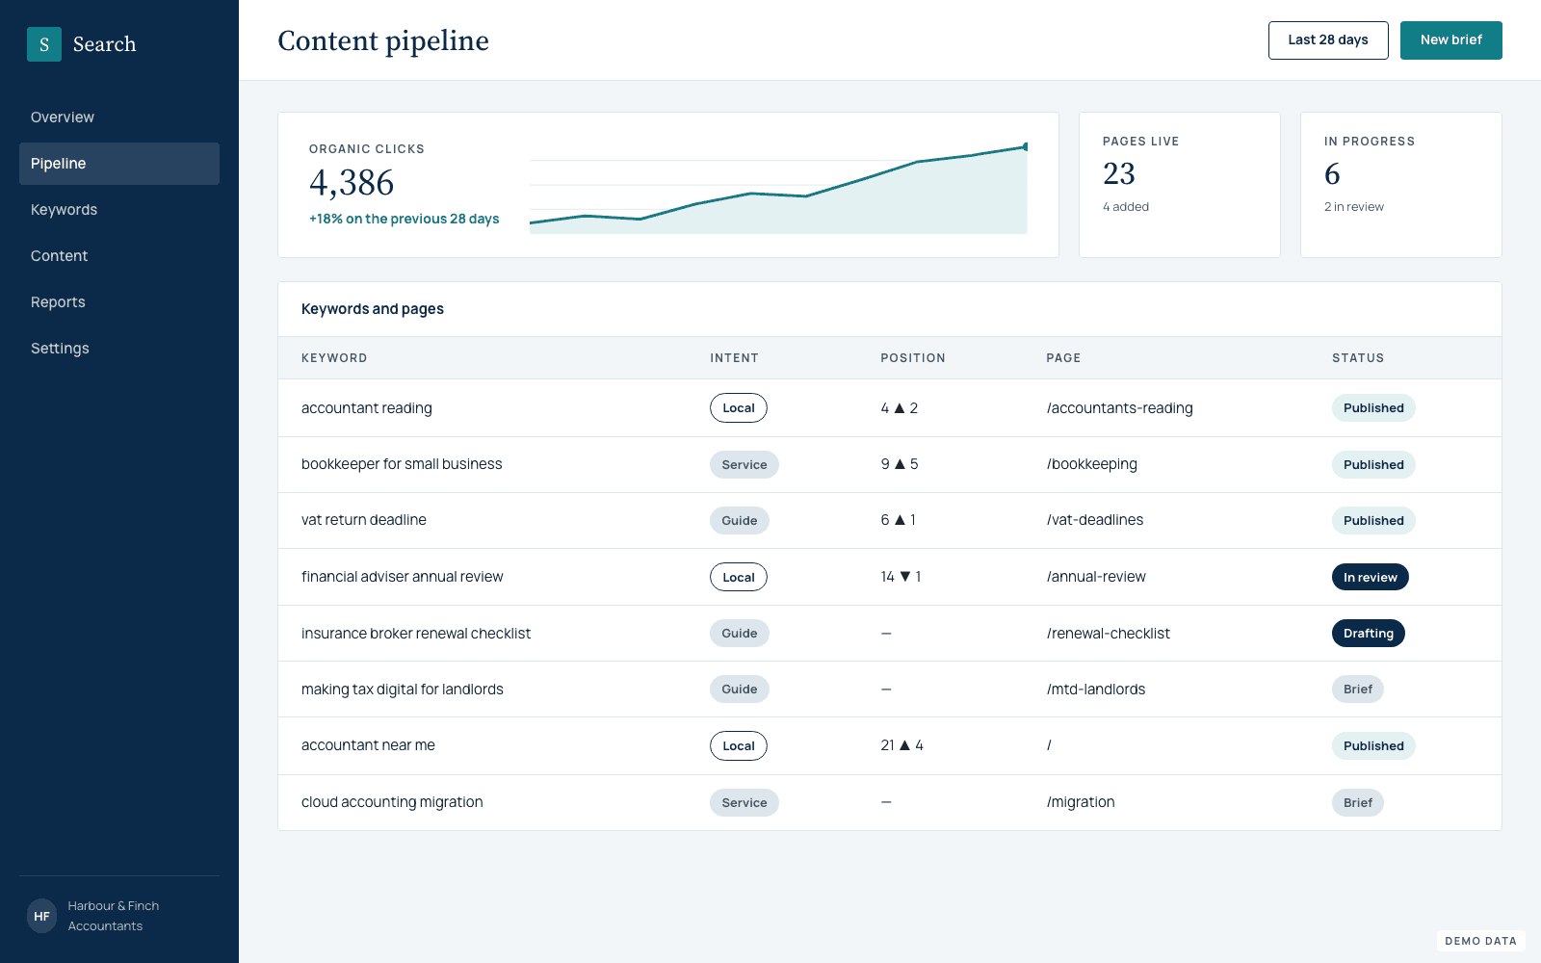Viewport: 1541px width, 963px height.
Task: Click the organic clicks trend chart
Action: [x=778, y=188]
